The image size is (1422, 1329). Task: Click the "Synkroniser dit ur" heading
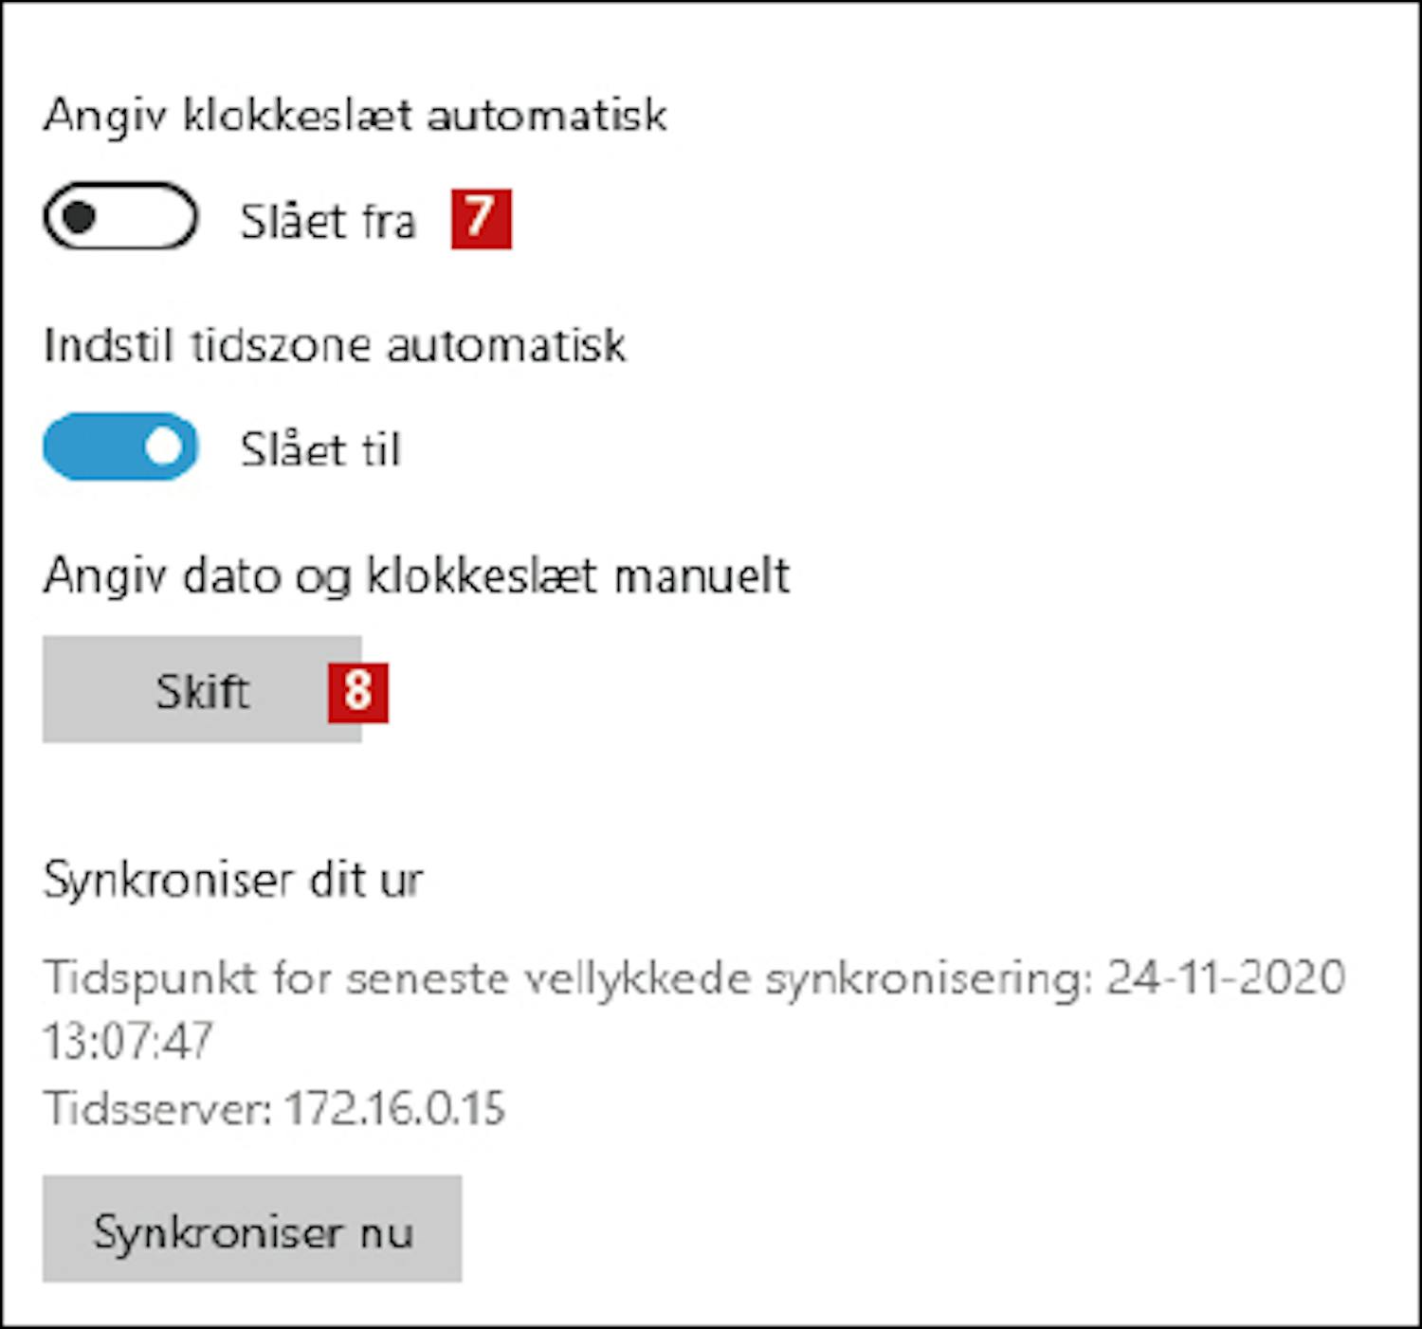pyautogui.click(x=233, y=880)
